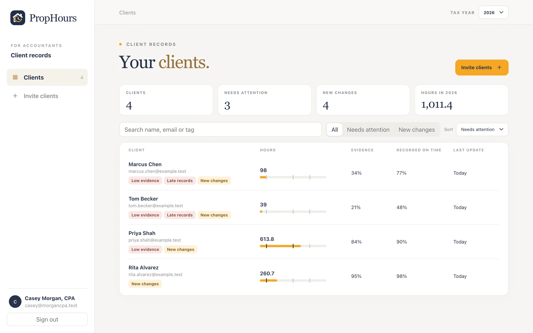Click the New Changes summary card
The width and height of the screenshot is (533, 333).
pyautogui.click(x=363, y=100)
